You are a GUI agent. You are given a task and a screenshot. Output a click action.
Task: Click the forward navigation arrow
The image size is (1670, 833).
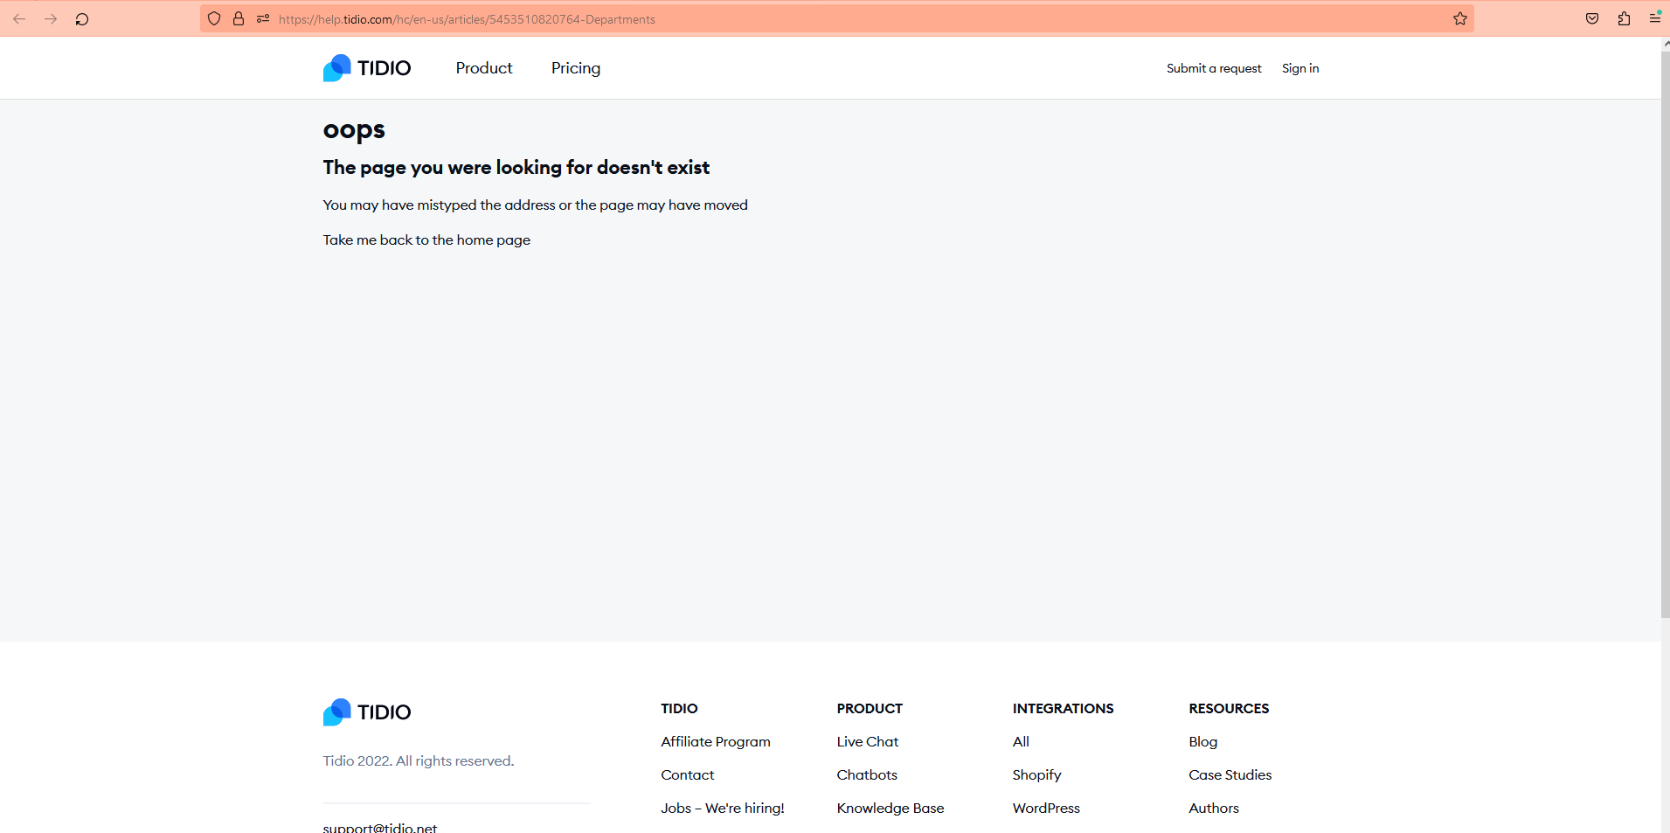(x=51, y=19)
